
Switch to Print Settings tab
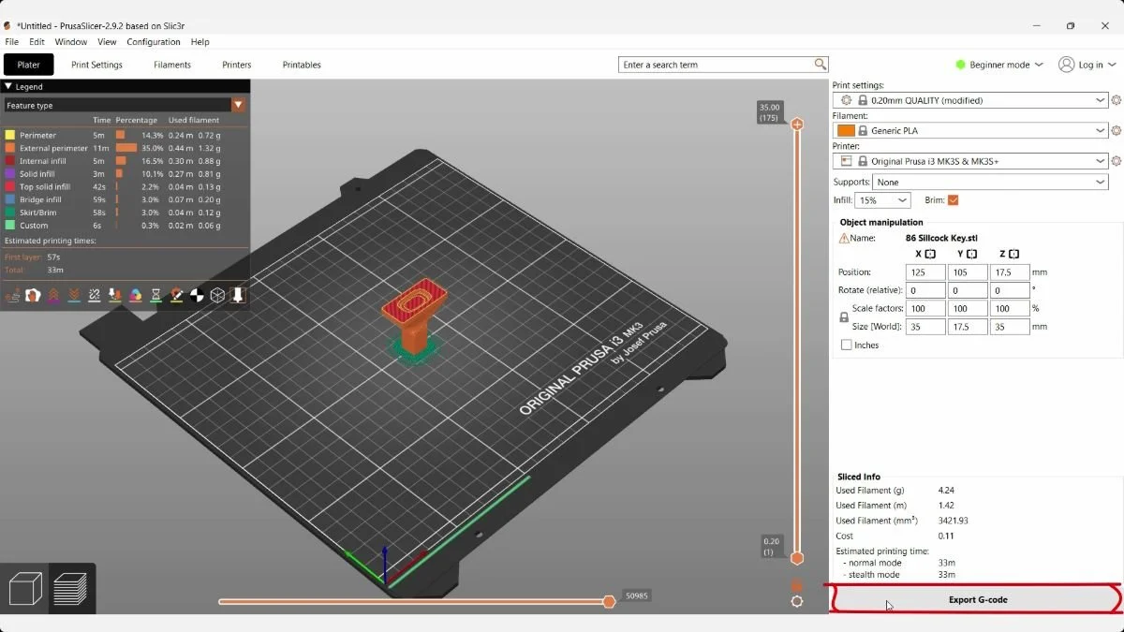[x=97, y=65]
